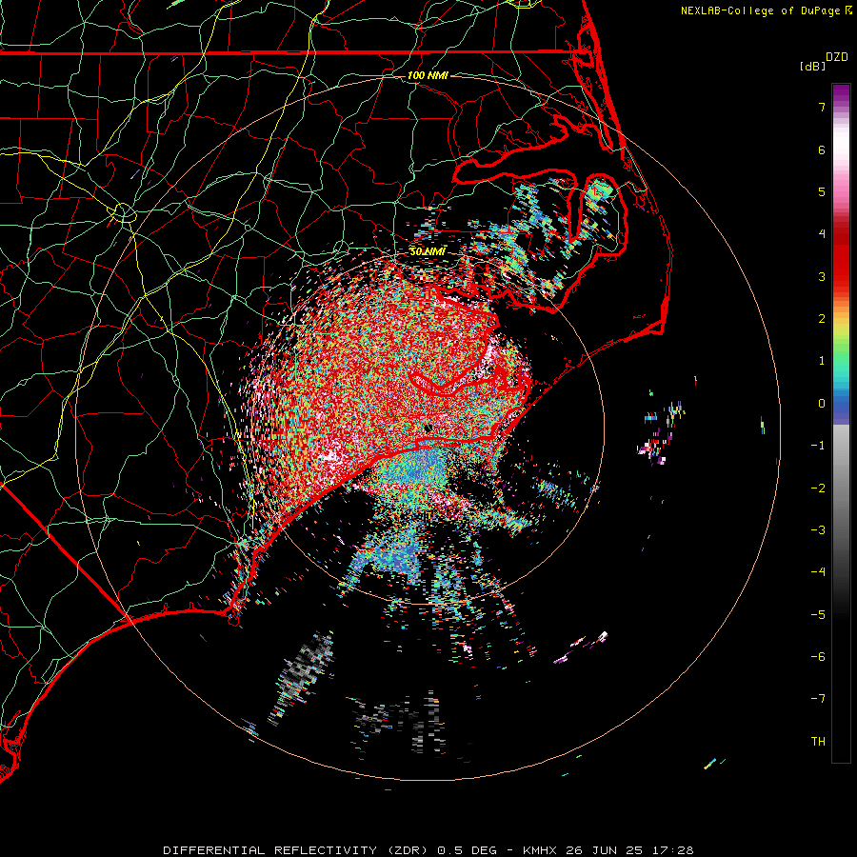Select the 0 value on the color scale
Screen dimensions: 857x857
point(822,404)
